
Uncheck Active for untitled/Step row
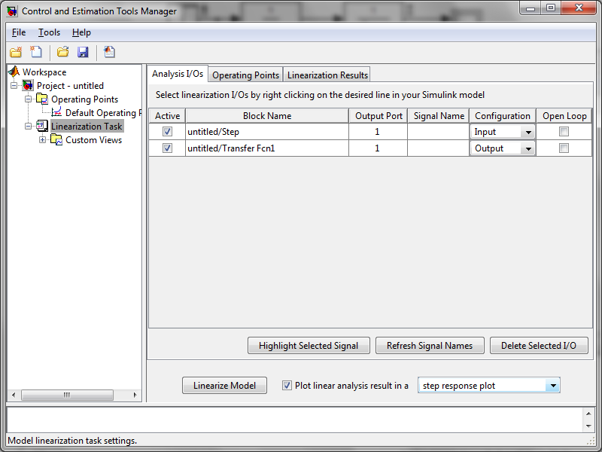pyautogui.click(x=167, y=131)
